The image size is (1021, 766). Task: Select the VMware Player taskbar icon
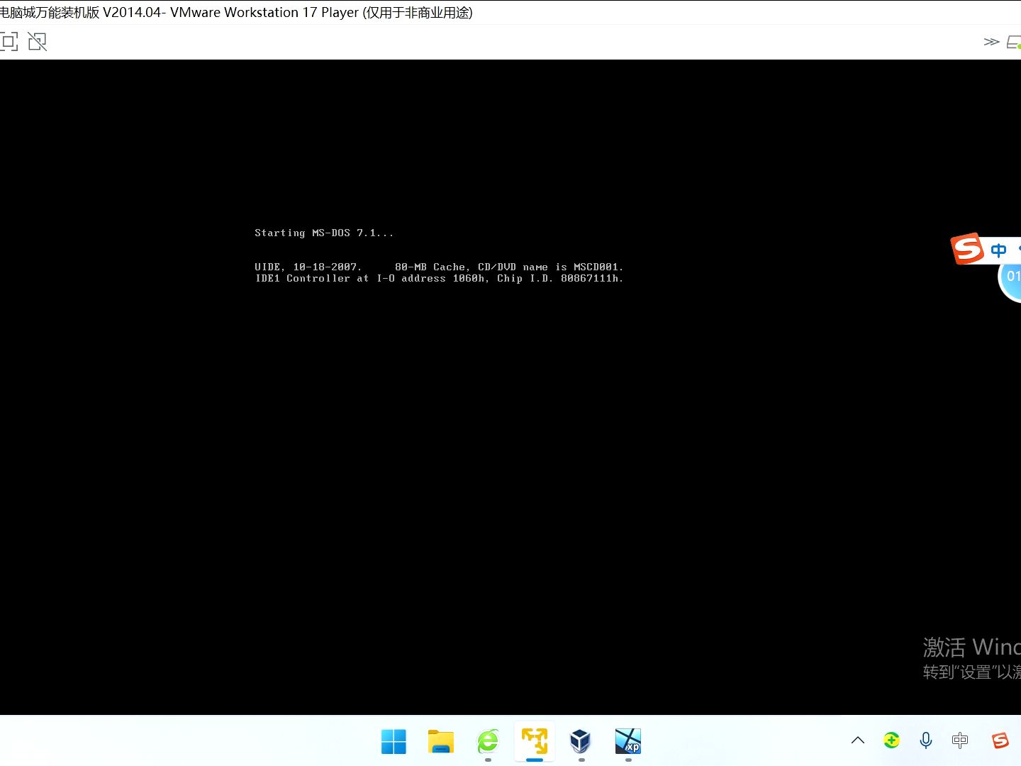click(535, 742)
